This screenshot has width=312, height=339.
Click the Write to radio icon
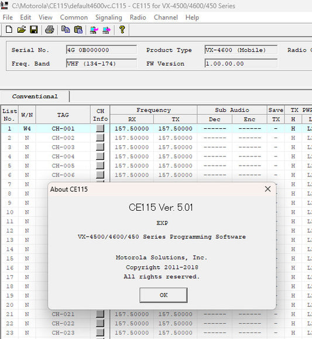pos(107,30)
